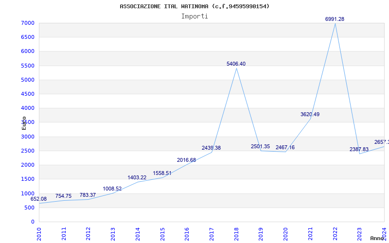Click the x-axis year 2017

coord(212,234)
